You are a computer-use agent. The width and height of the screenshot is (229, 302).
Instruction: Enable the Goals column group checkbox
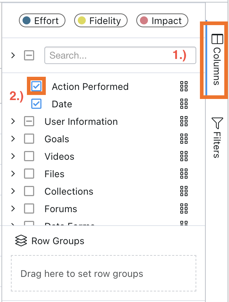point(29,139)
